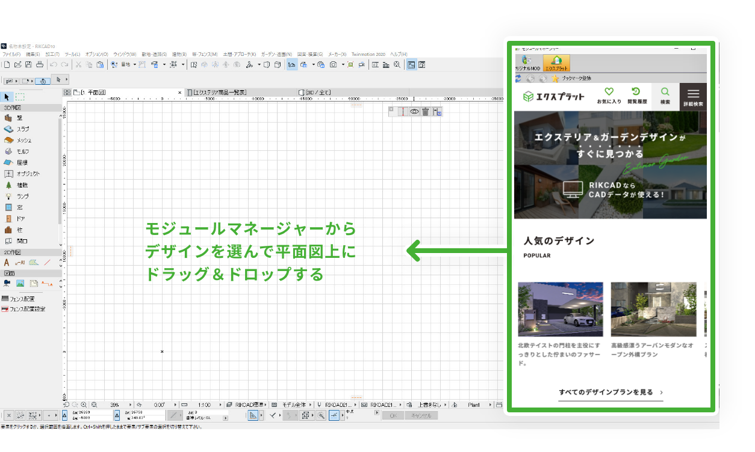
Task: Click すべてのデザインプランを見る link
Action: (x=611, y=392)
